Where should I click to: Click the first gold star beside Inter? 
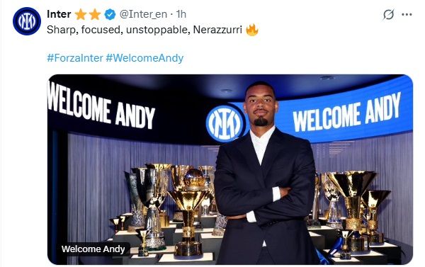click(x=81, y=14)
